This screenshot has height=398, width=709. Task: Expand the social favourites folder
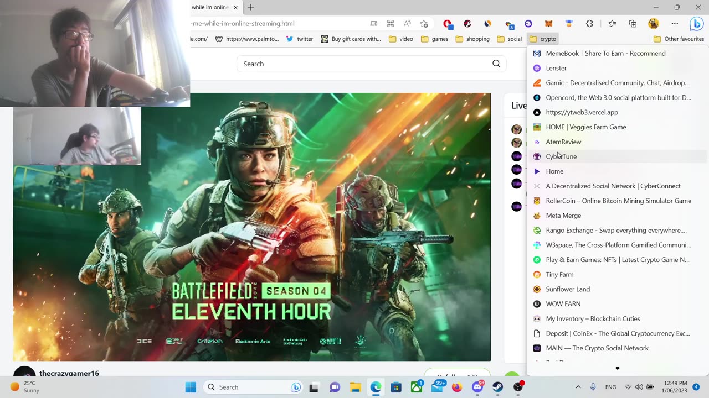coord(510,39)
